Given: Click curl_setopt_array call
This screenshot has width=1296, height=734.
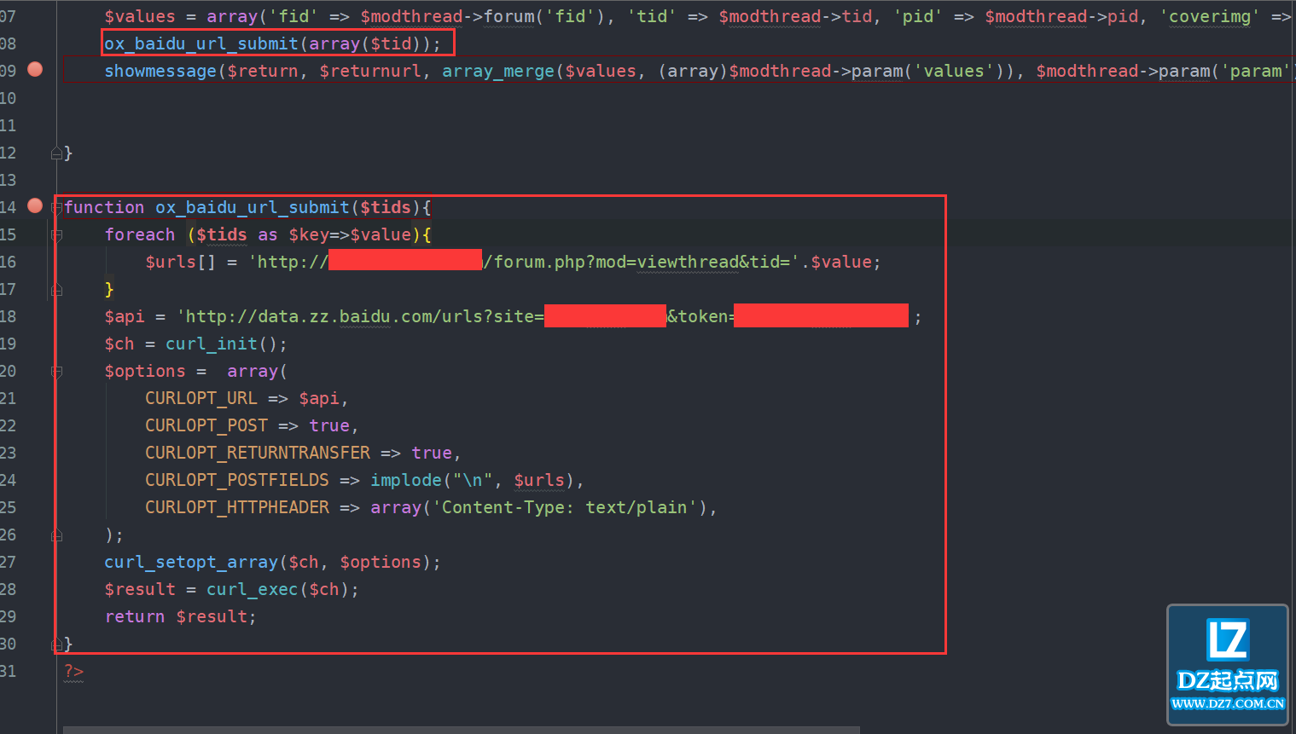Looking at the screenshot, I should click(x=191, y=562).
